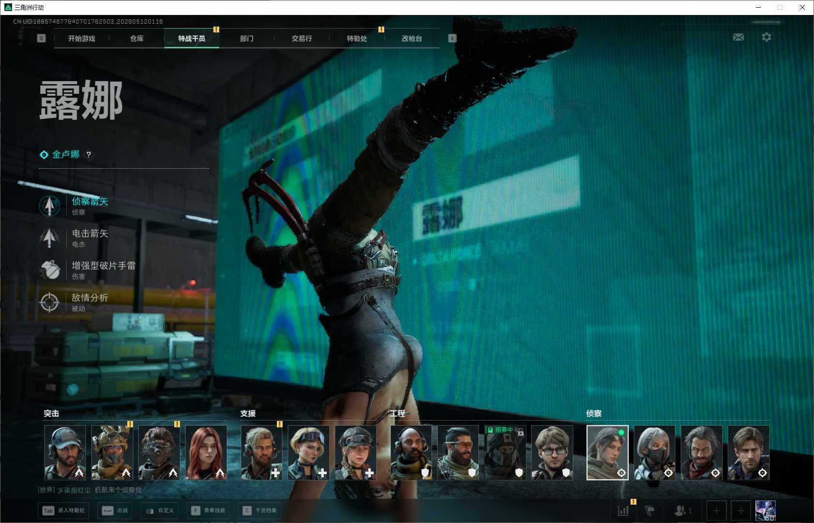Select red-haired 突击 operator portrait
The width and height of the screenshot is (814, 523).
tap(206, 453)
